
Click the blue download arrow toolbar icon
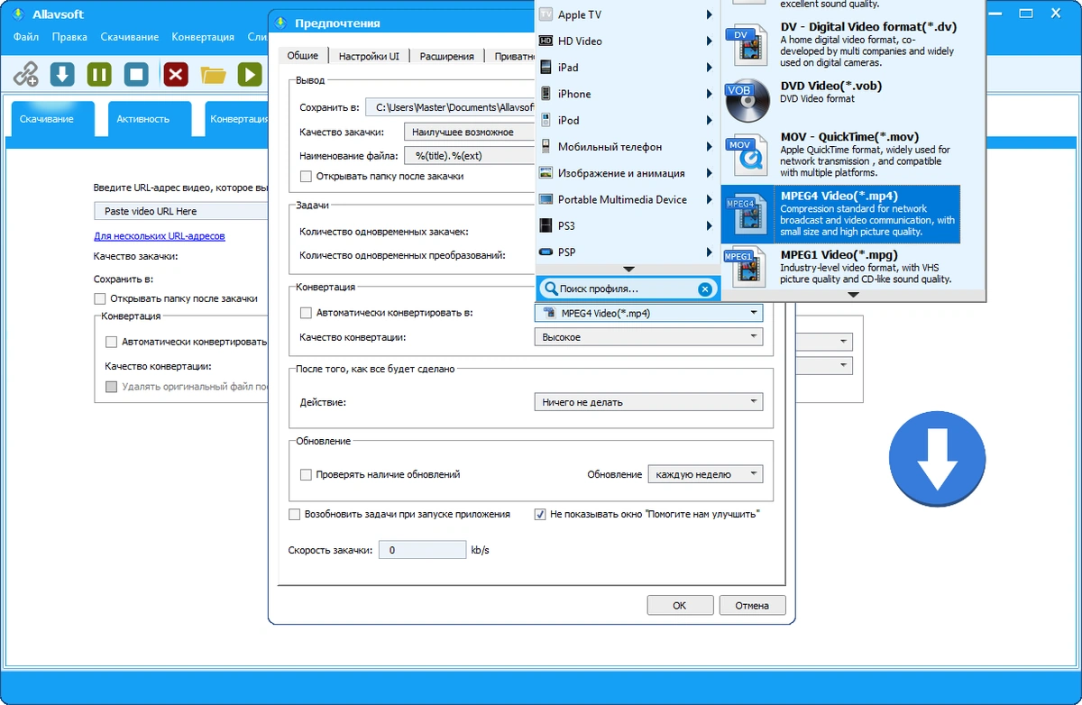point(62,74)
